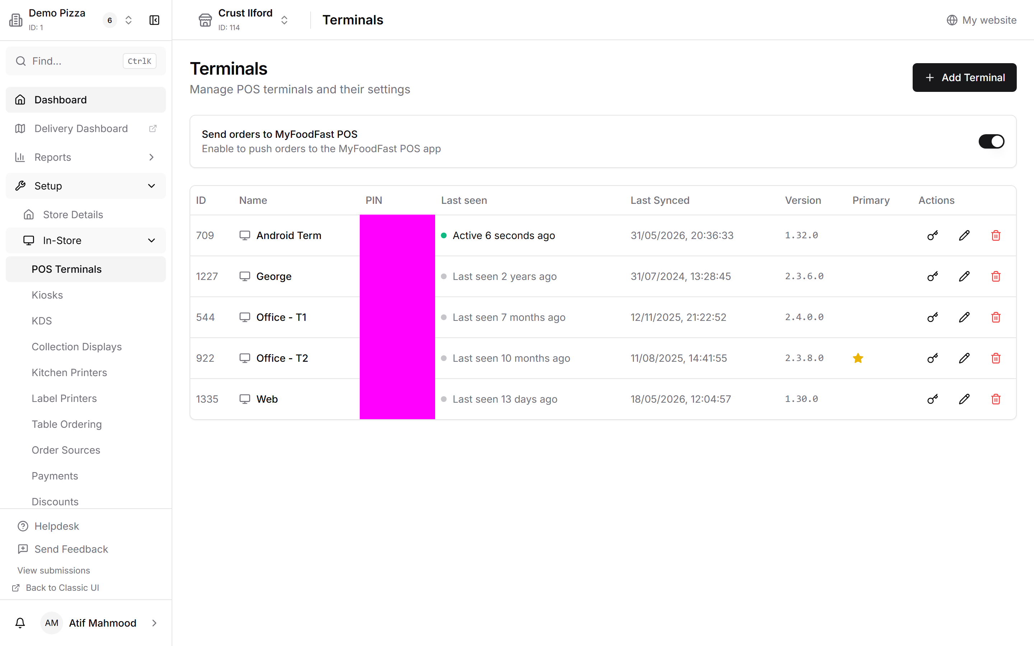Viewport: 1034px width, 646px height.
Task: Click the key icon for Office - T1
Action: 932,318
